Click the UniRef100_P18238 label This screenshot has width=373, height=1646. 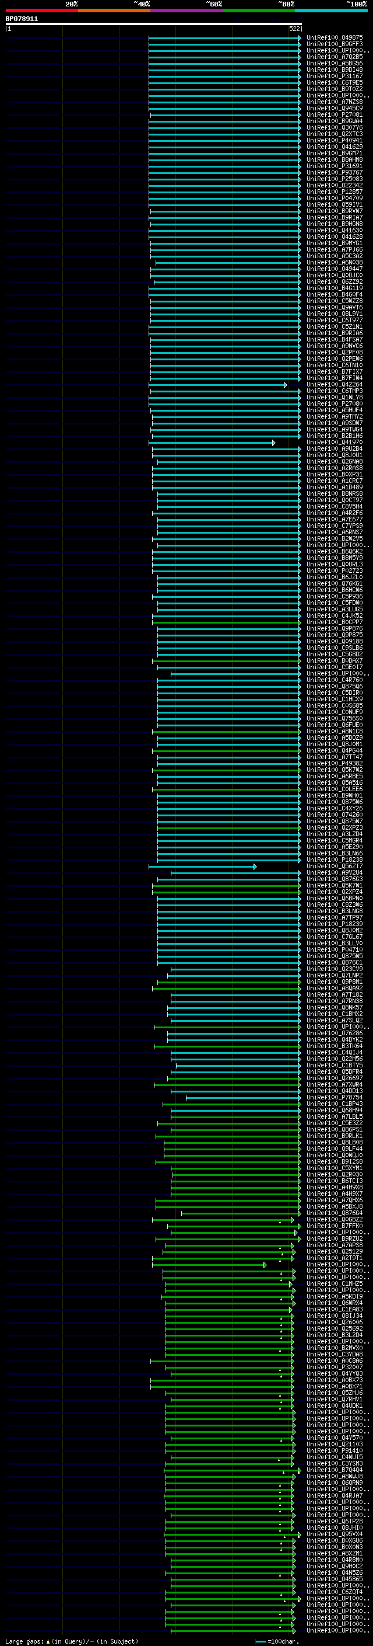(x=335, y=860)
